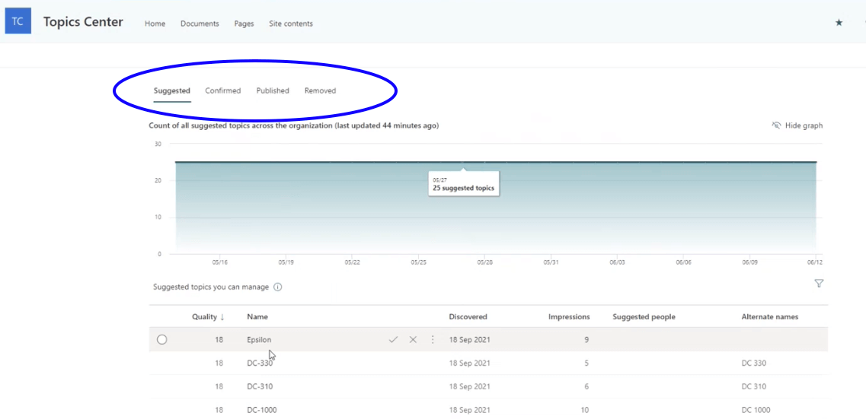The height and width of the screenshot is (419, 866).
Task: Open the filter funnel icon
Action: [819, 284]
